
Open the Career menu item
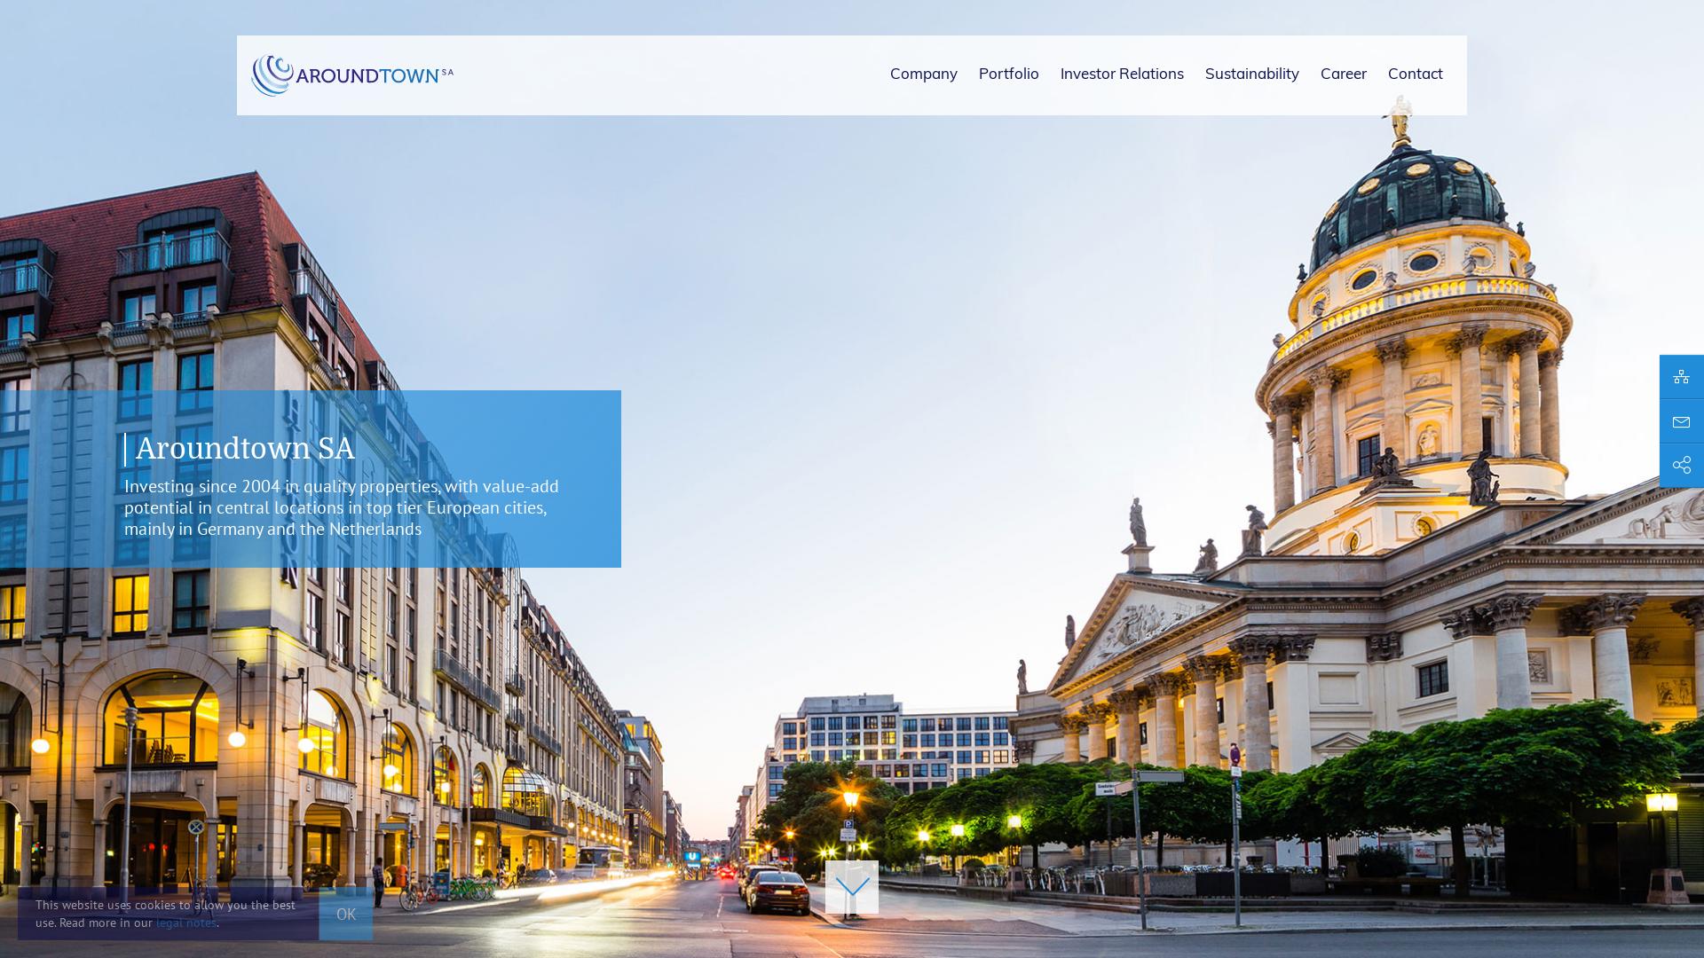1344,75
